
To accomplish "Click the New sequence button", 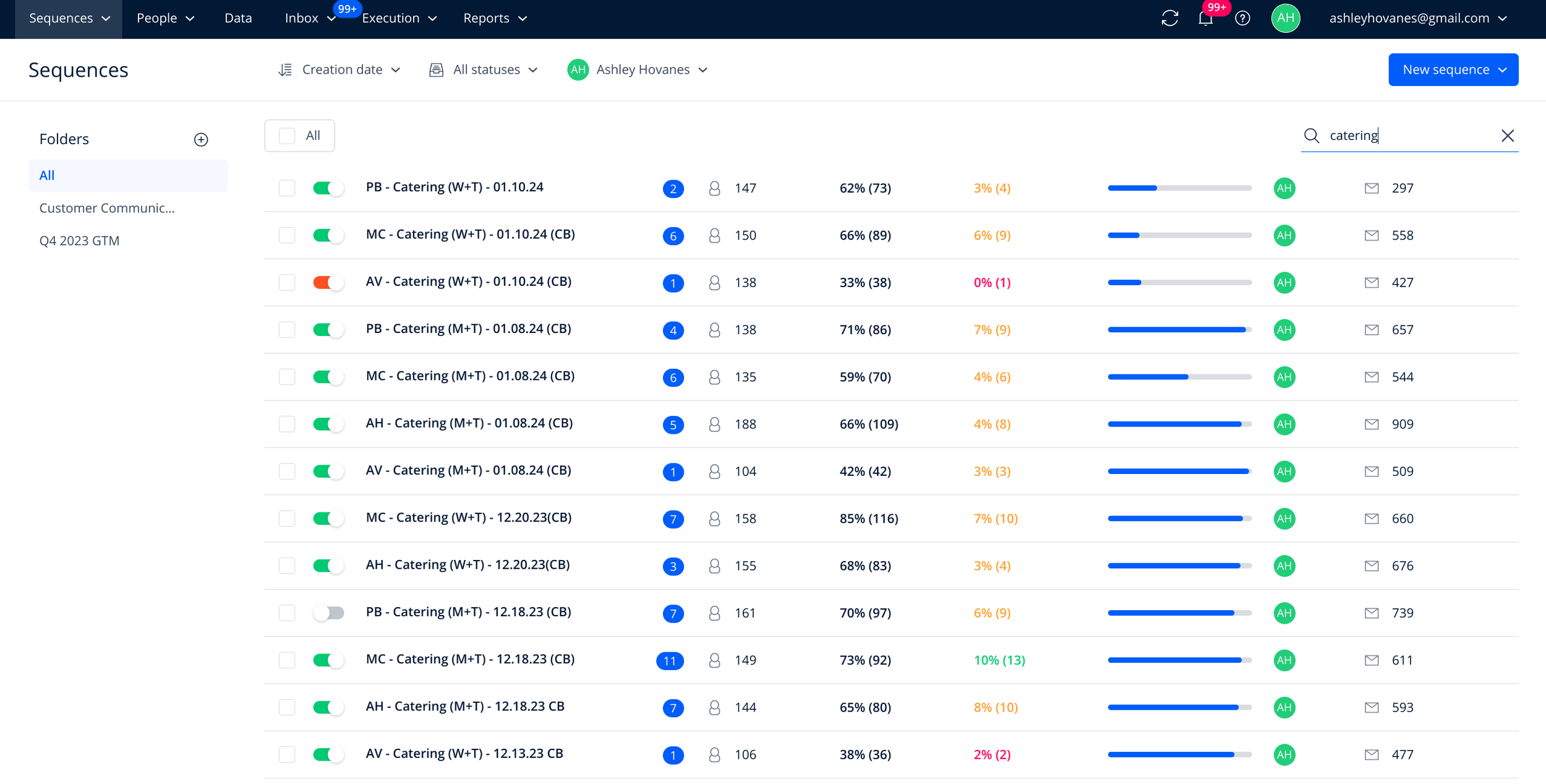I will pos(1453,70).
